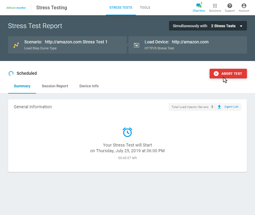Click the alarm clock icon

[127, 132]
